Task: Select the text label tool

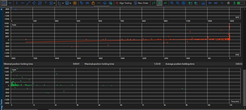Action: 46,3
